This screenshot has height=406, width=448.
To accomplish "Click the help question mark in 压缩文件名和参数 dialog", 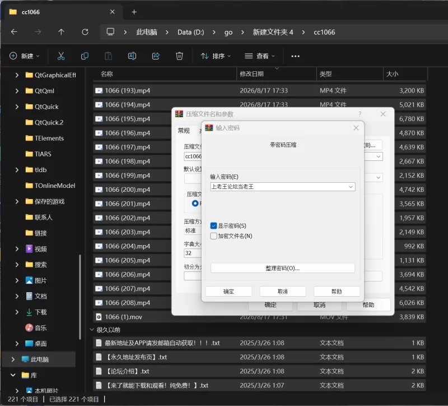I will pyautogui.click(x=360, y=114).
